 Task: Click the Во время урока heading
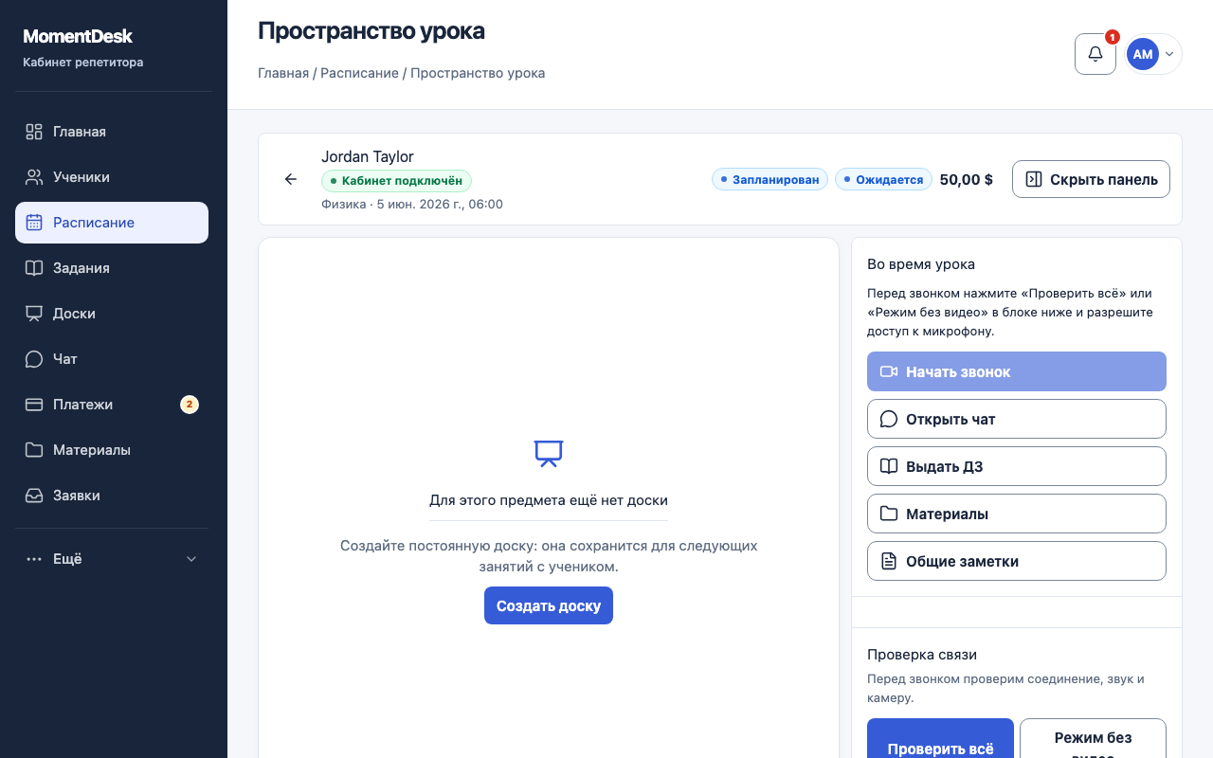coord(921,264)
